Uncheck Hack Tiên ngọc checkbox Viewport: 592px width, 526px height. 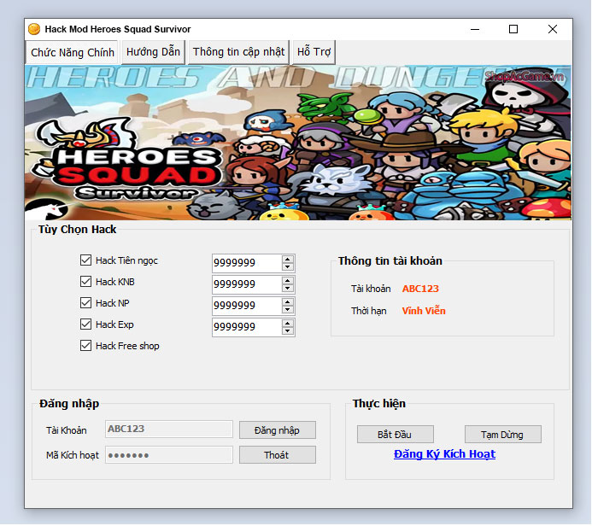(x=85, y=260)
